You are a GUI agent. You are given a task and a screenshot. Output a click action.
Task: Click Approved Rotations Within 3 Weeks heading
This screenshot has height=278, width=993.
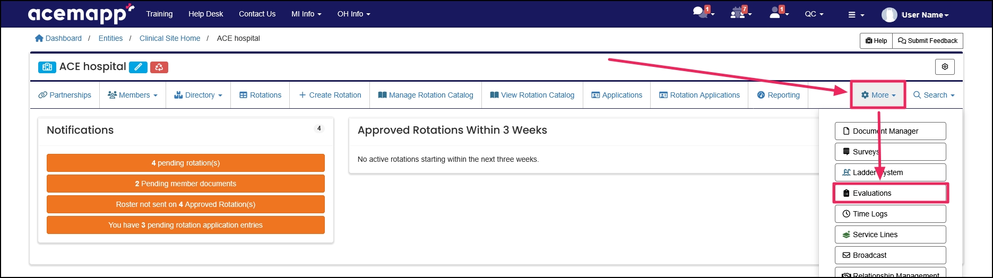tap(452, 130)
